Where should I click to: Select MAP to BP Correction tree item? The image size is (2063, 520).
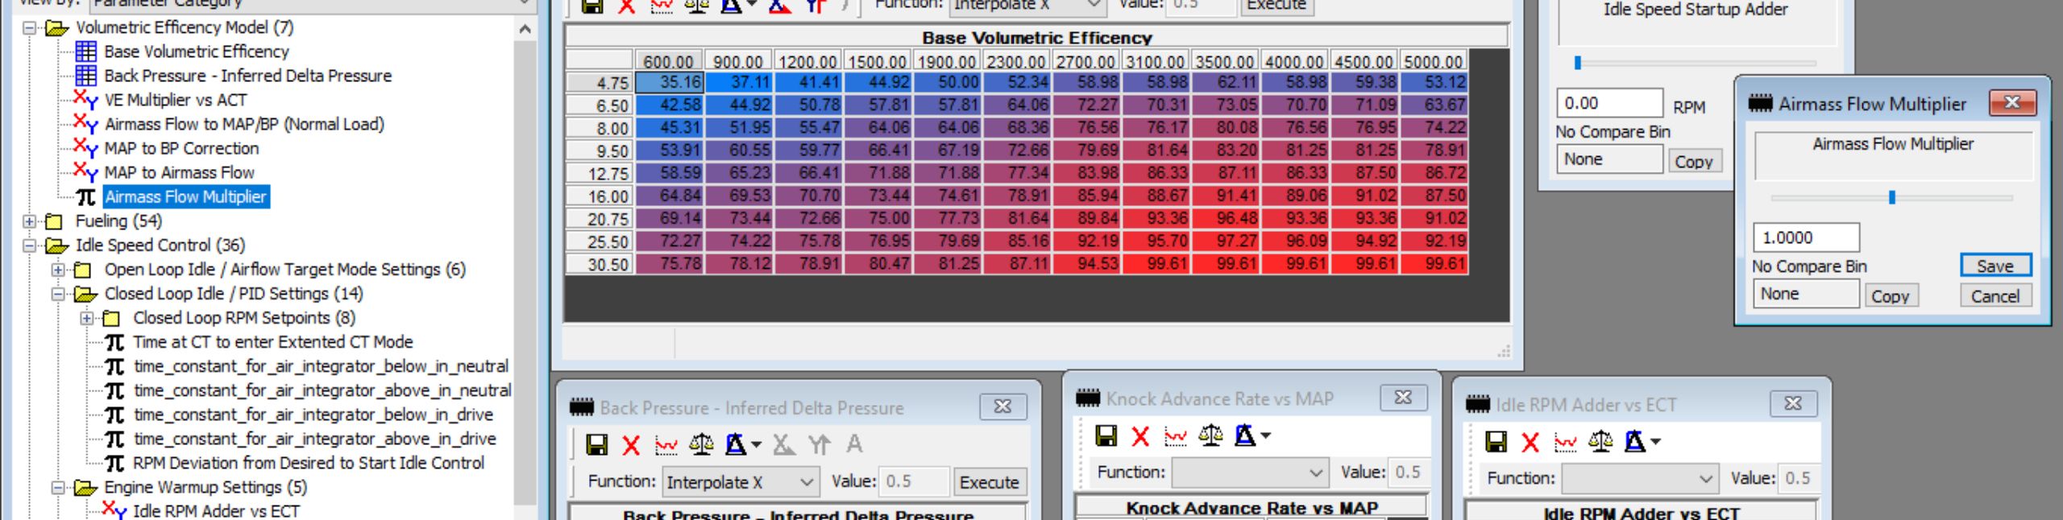(x=181, y=149)
